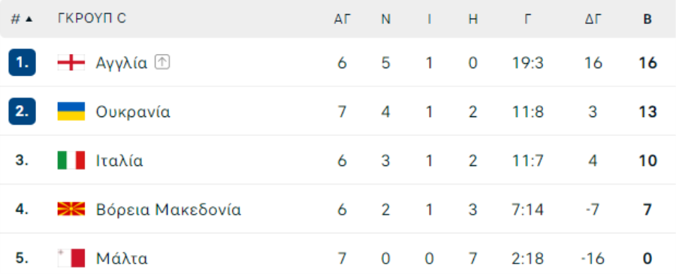Click the England flag icon
The width and height of the screenshot is (676, 274).
(x=71, y=63)
